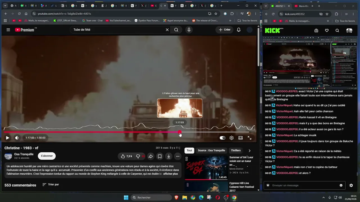Open YouTube hamburger guide menu
This screenshot has height=202, width=360.
tap(8, 30)
